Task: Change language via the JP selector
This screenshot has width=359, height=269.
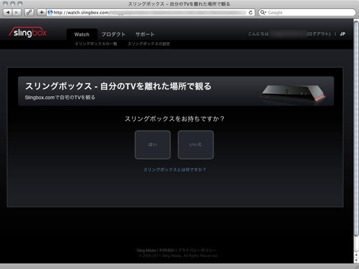Action: [x=342, y=34]
